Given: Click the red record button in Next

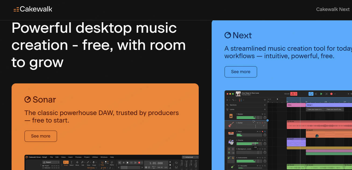Looking at the screenshot, I should [331, 94].
